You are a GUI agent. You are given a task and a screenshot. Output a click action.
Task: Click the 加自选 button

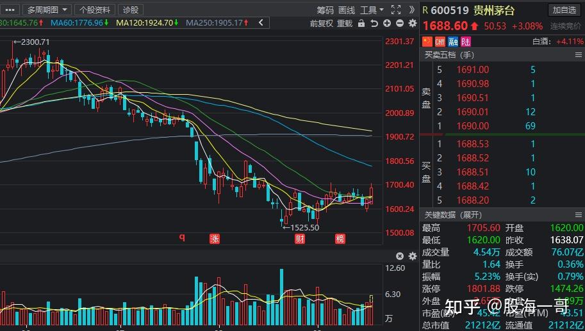[x=564, y=10]
